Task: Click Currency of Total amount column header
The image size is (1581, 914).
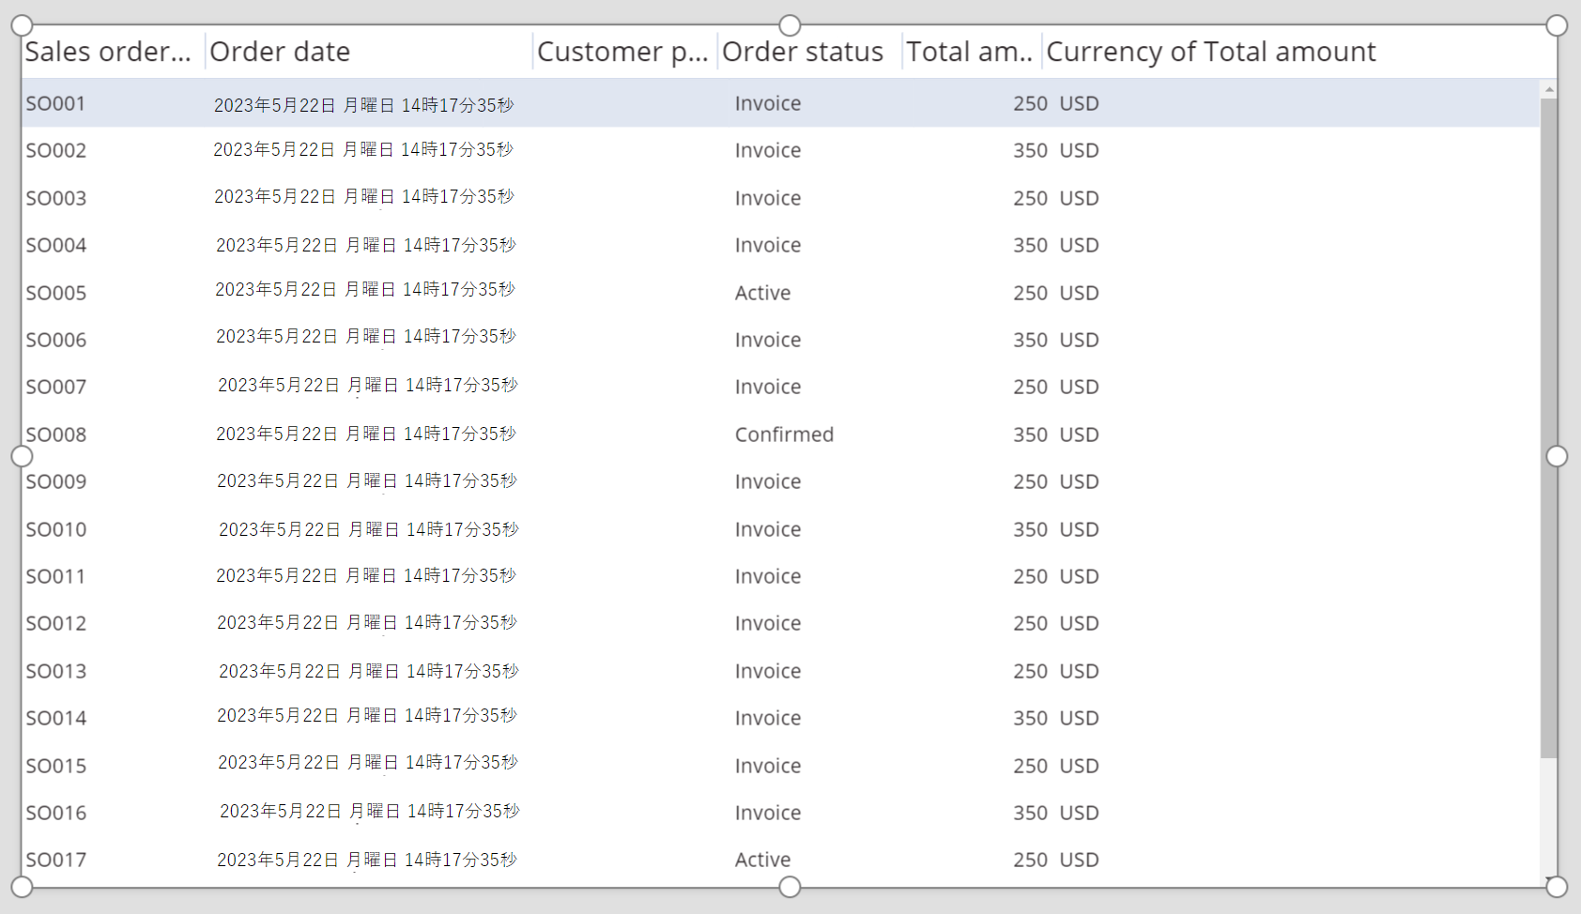Action: pyautogui.click(x=1211, y=52)
